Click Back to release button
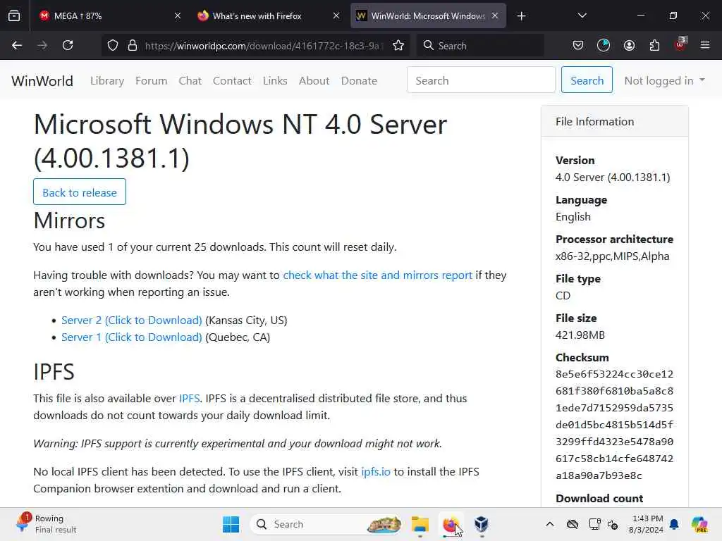The height and width of the screenshot is (541, 722). (x=80, y=192)
